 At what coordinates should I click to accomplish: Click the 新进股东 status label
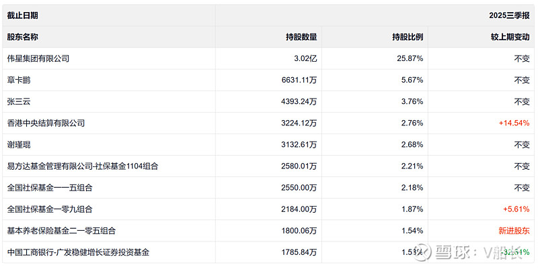coord(514,230)
